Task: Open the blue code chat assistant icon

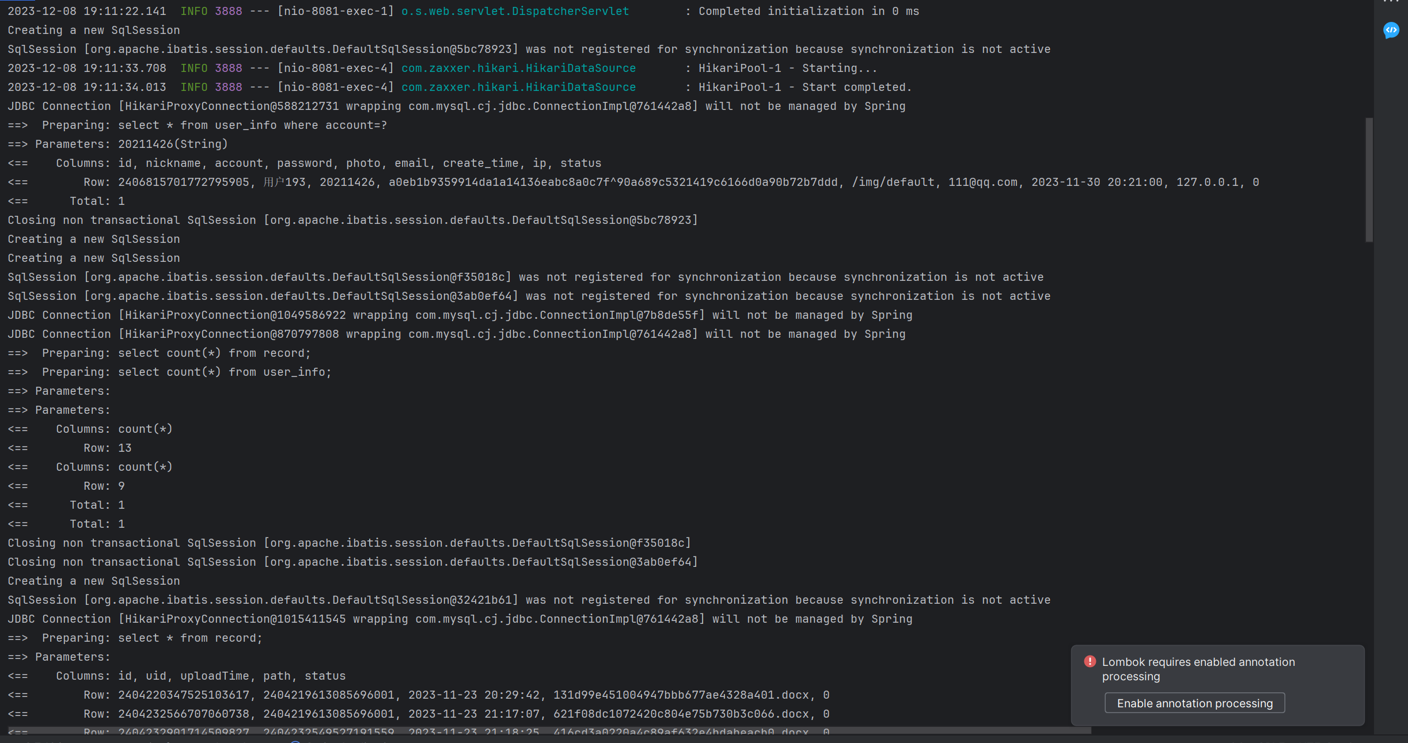Action: coord(1391,30)
